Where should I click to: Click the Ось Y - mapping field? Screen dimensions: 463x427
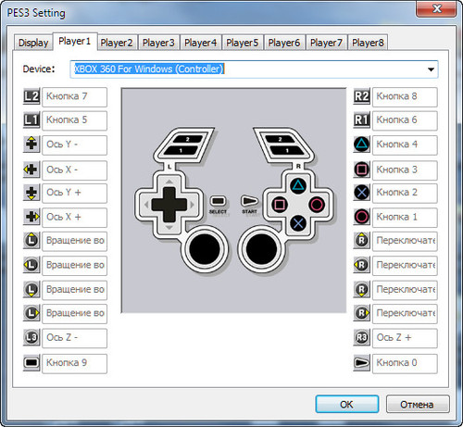coord(74,144)
